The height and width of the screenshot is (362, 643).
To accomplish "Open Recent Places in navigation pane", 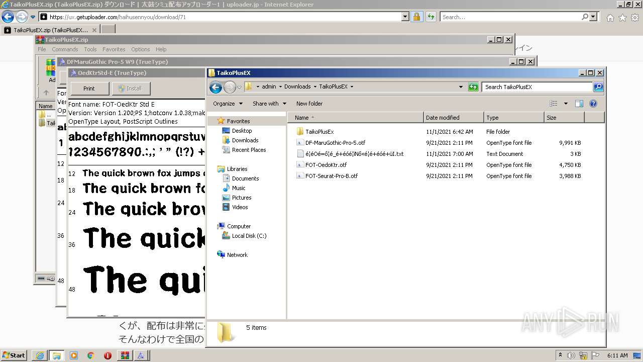I will coord(249,150).
